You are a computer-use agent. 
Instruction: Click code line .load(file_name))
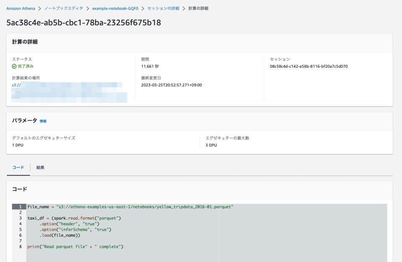click(60, 235)
